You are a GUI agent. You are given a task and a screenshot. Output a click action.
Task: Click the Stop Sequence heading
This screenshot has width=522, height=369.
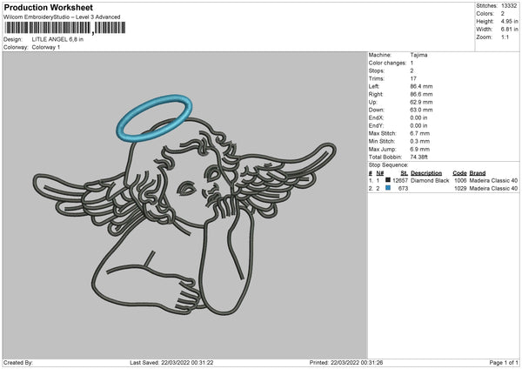tap(388, 165)
